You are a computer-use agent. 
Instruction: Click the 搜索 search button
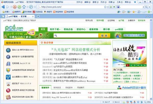tap(102, 36)
